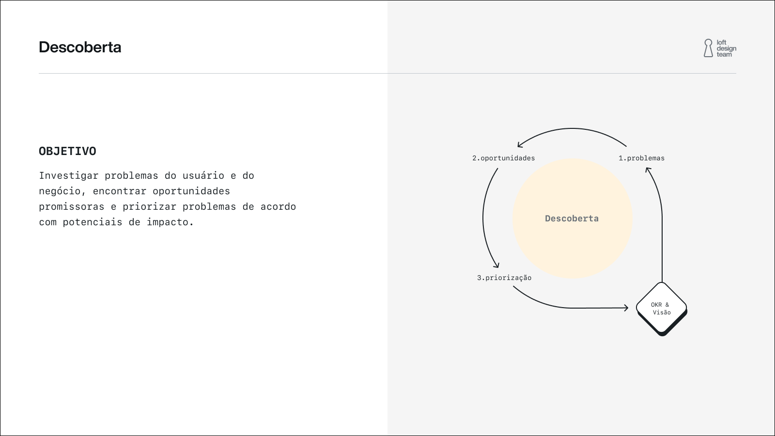Click the line "com potenciais de impacto."
The image size is (775, 436).
116,222
